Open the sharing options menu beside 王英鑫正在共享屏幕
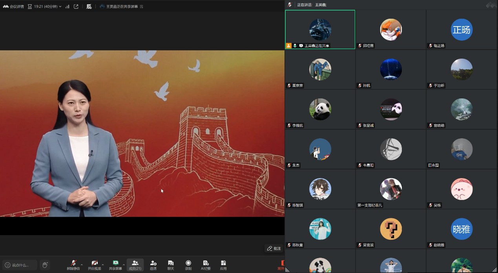 [142, 7]
